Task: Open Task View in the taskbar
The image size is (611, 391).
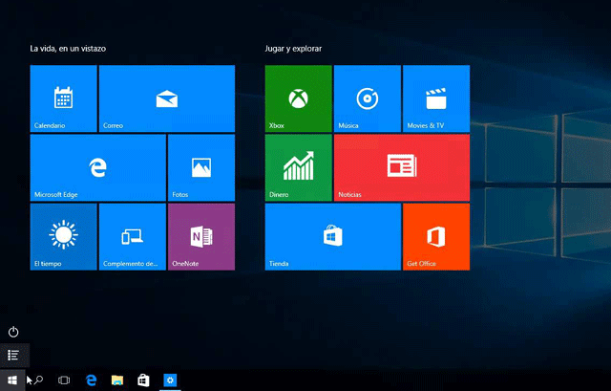Action: (64, 380)
